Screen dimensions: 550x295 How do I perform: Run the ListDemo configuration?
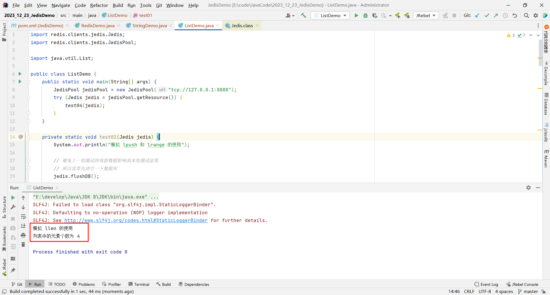click(356, 15)
